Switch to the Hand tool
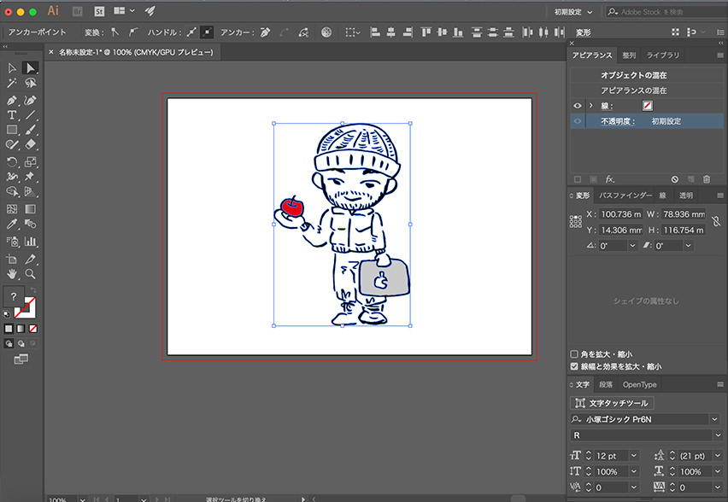Screen dimensions: 728x502 pyautogui.click(x=12, y=274)
